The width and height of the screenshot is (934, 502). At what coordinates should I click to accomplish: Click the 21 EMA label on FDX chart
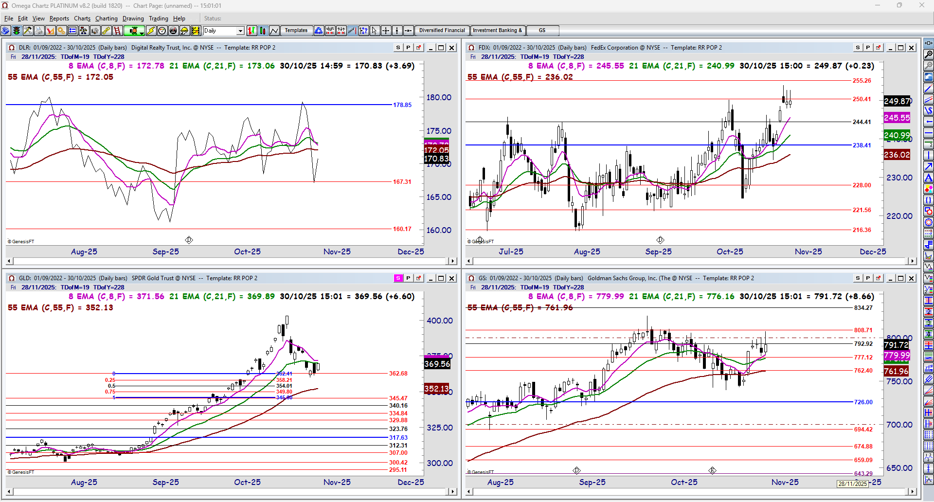[x=682, y=66]
